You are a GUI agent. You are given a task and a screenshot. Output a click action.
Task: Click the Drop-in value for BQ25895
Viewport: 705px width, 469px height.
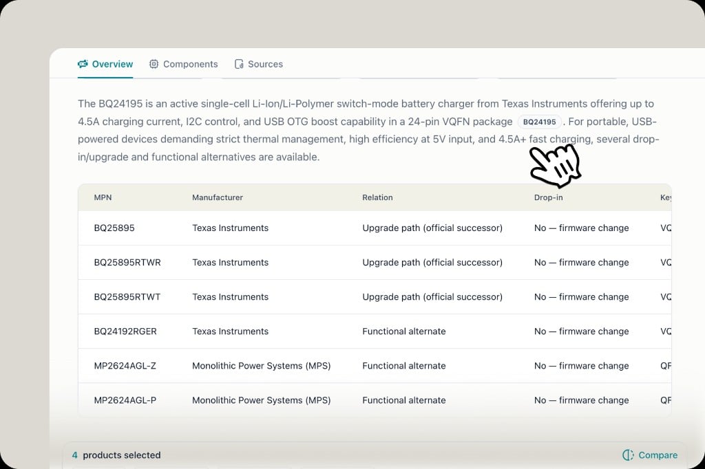(x=581, y=228)
